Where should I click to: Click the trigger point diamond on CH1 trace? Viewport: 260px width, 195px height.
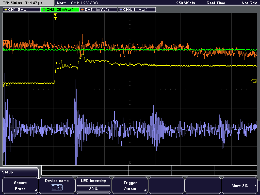point(55,81)
